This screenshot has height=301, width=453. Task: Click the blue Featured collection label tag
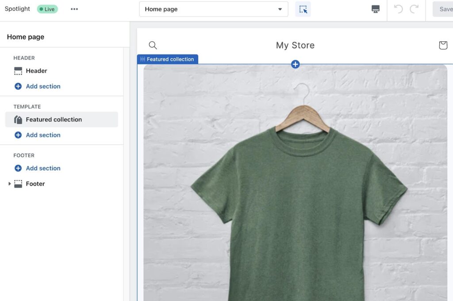tap(168, 59)
